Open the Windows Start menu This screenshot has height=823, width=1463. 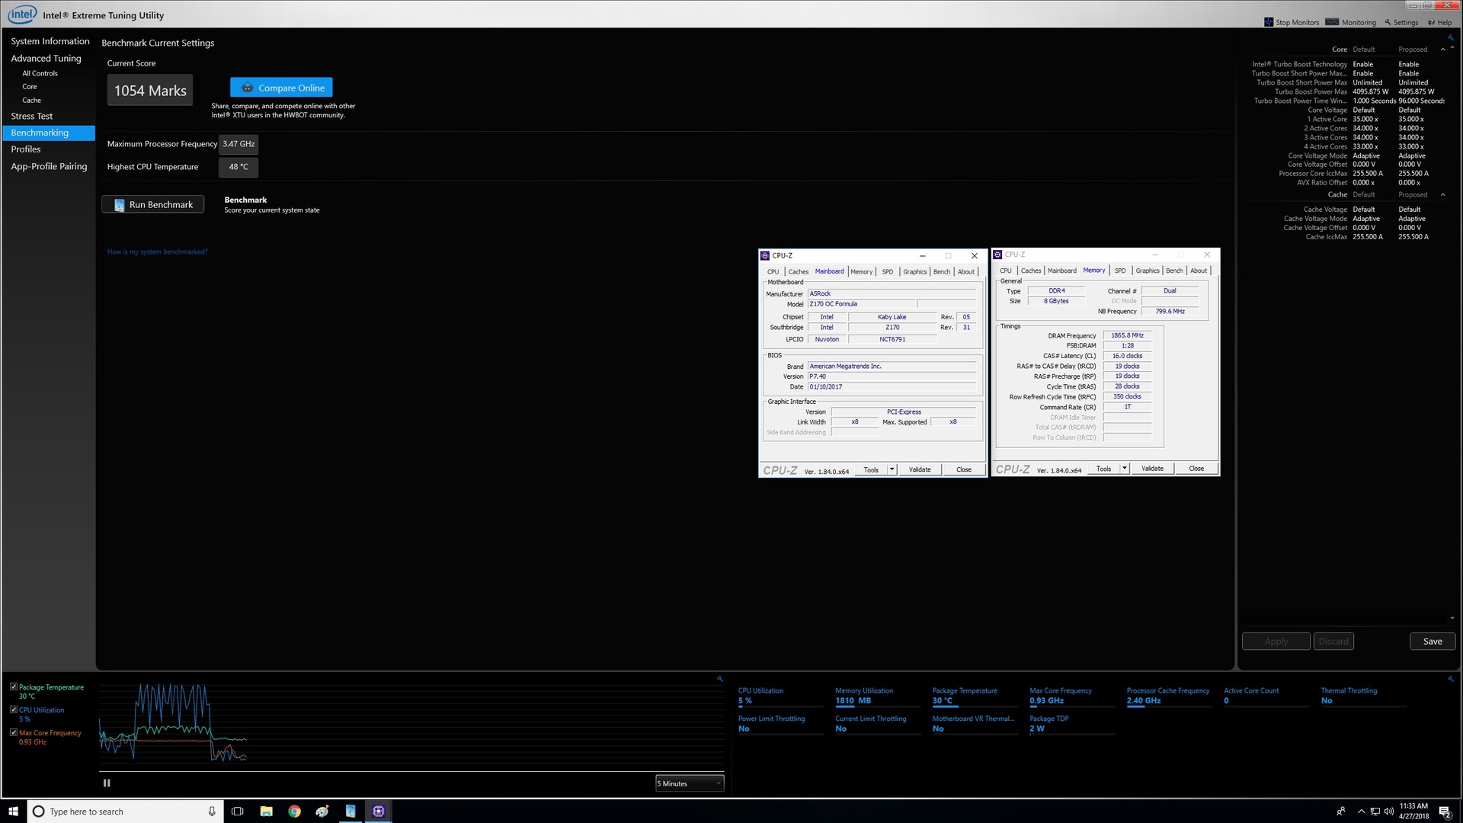13,811
